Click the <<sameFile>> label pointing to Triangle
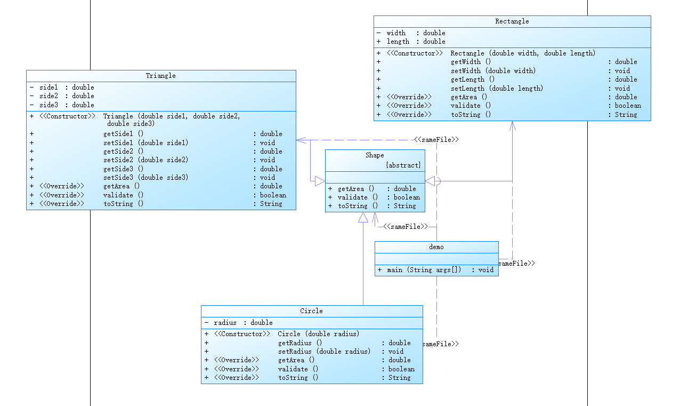 tap(436, 140)
